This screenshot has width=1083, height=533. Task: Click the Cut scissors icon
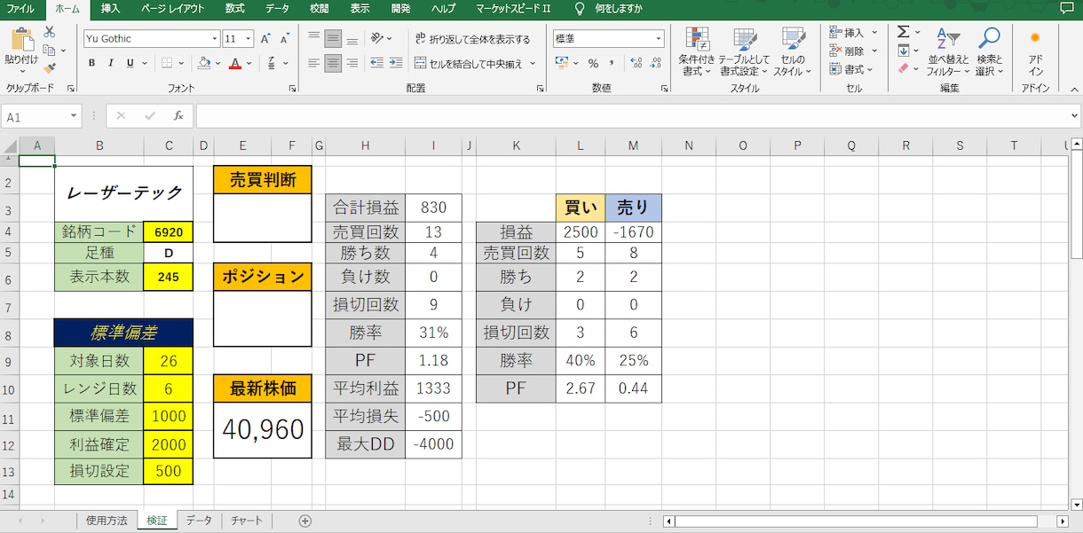click(49, 31)
